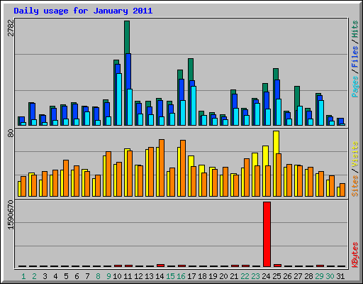Click the Hits legend label
This screenshot has width=363, height=284.
click(x=355, y=29)
